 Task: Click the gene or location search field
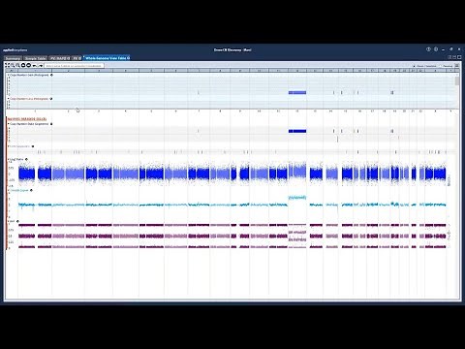(x=74, y=66)
